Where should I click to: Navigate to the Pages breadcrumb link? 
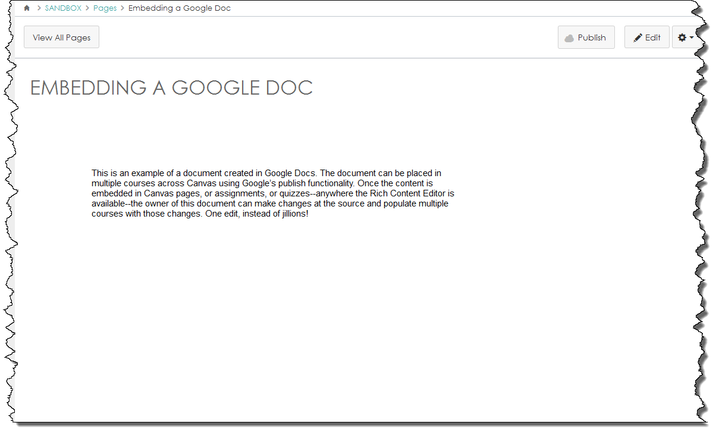105,8
